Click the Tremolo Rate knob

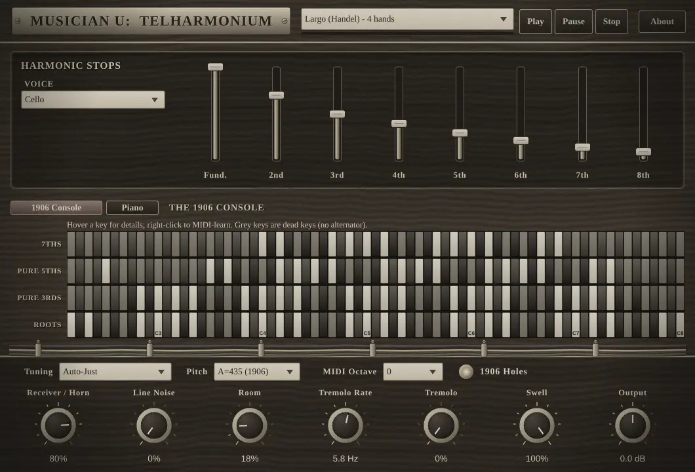[346, 425]
